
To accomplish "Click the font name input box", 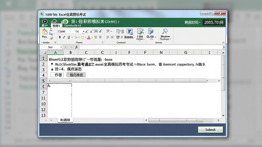I will click(66, 31).
